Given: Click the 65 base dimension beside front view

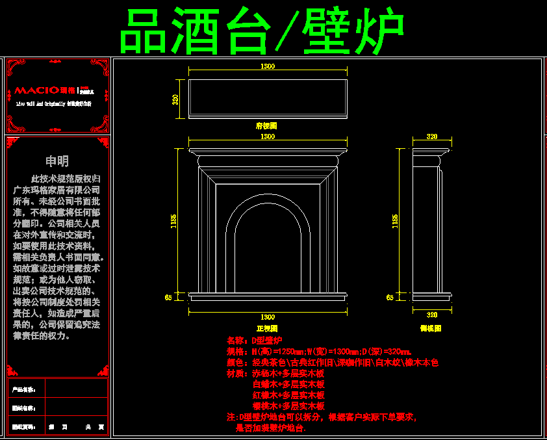Looking at the screenshot, I should (x=168, y=297).
